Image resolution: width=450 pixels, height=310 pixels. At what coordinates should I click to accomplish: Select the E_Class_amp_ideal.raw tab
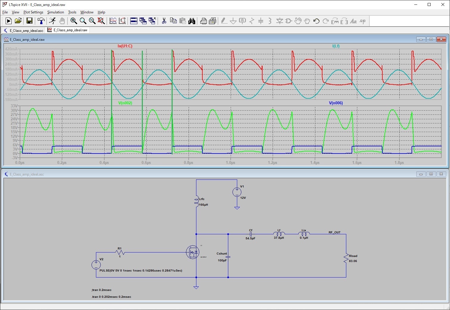68,30
